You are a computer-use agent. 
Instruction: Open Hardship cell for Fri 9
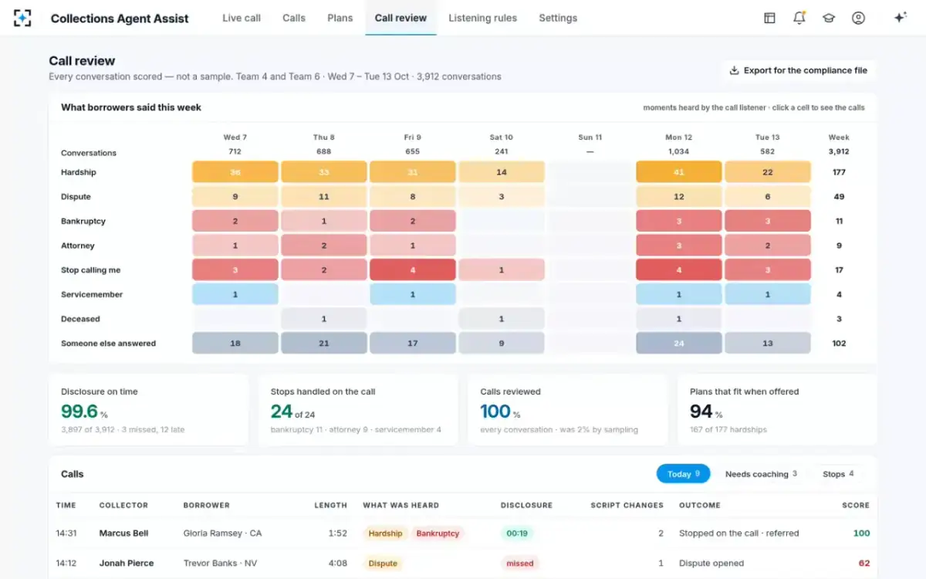pyautogui.click(x=413, y=172)
